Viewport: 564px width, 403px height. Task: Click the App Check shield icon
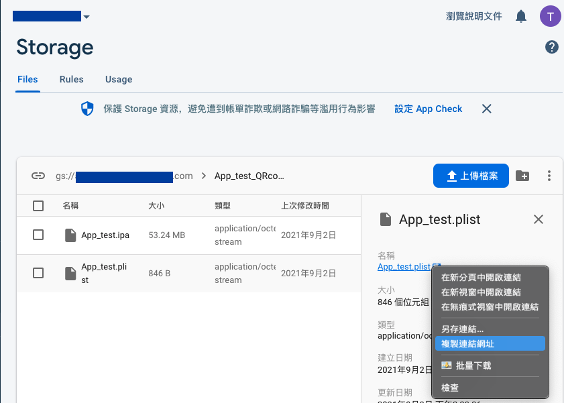pyautogui.click(x=87, y=109)
